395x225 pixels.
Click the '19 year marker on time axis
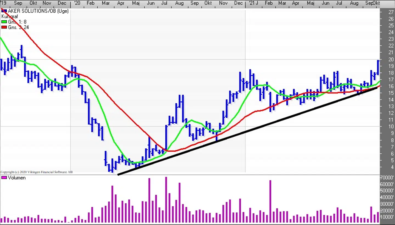click(3, 3)
